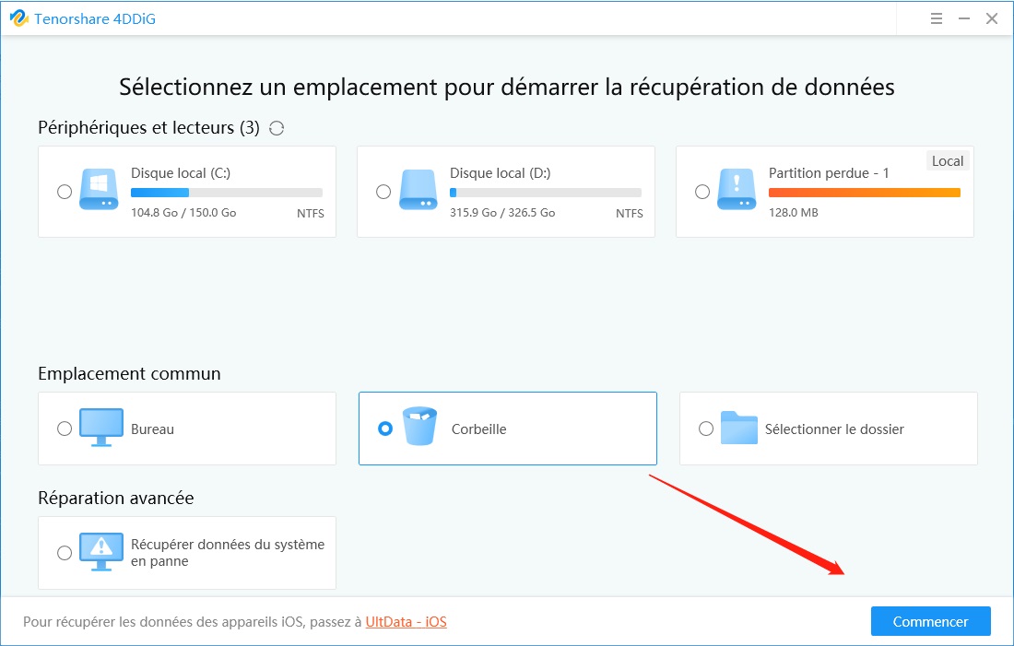Click the Disque local (C:) drive icon
The width and height of the screenshot is (1014, 646).
(99, 190)
